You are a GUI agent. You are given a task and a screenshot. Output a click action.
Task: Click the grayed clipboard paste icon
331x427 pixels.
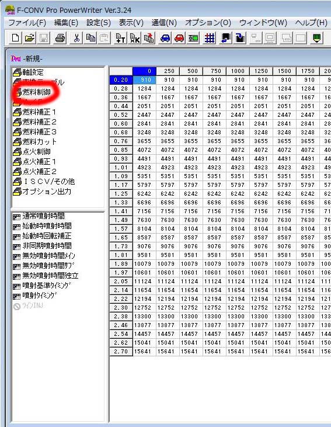(104, 38)
